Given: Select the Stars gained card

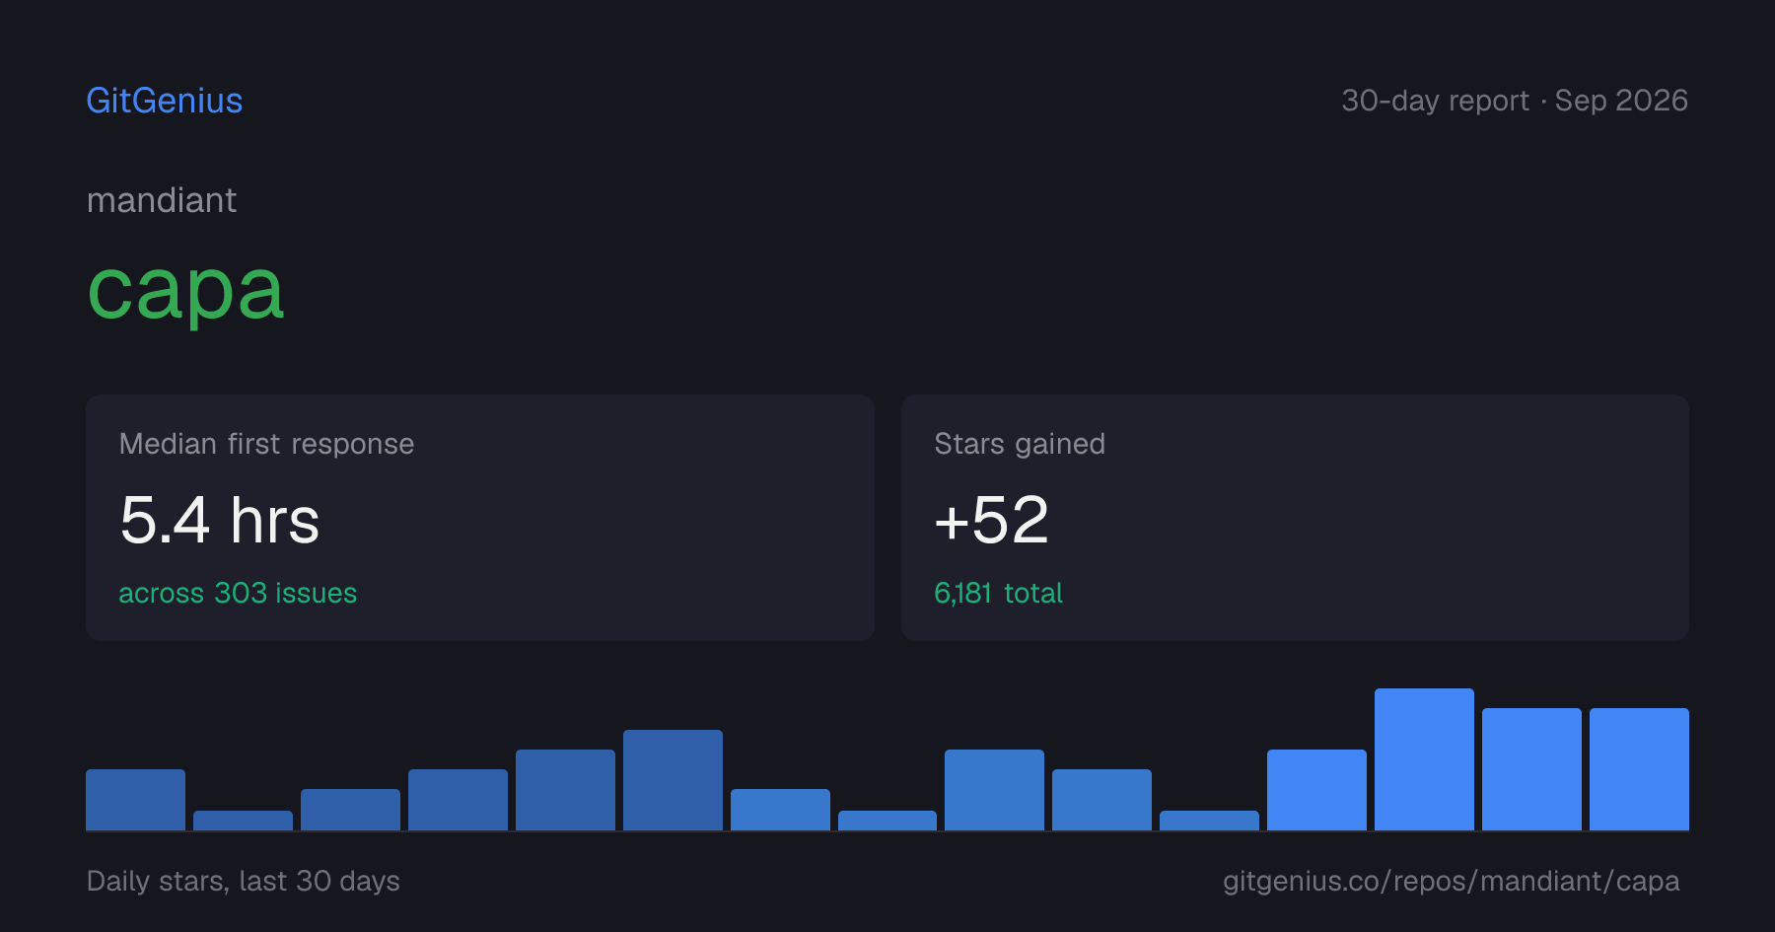Looking at the screenshot, I should point(1295,518).
